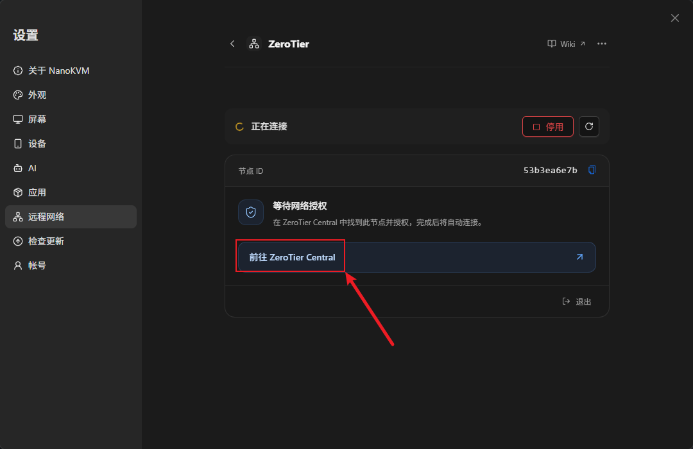Click the ZeroTier network icon in header
Screen dimensions: 693x449
254,44
